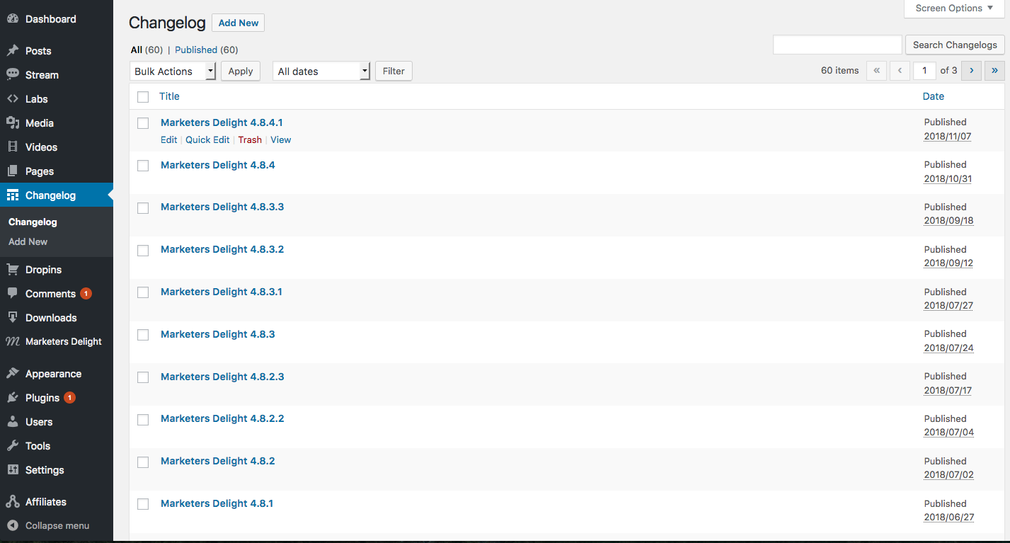Click the Users person icon

(13, 422)
